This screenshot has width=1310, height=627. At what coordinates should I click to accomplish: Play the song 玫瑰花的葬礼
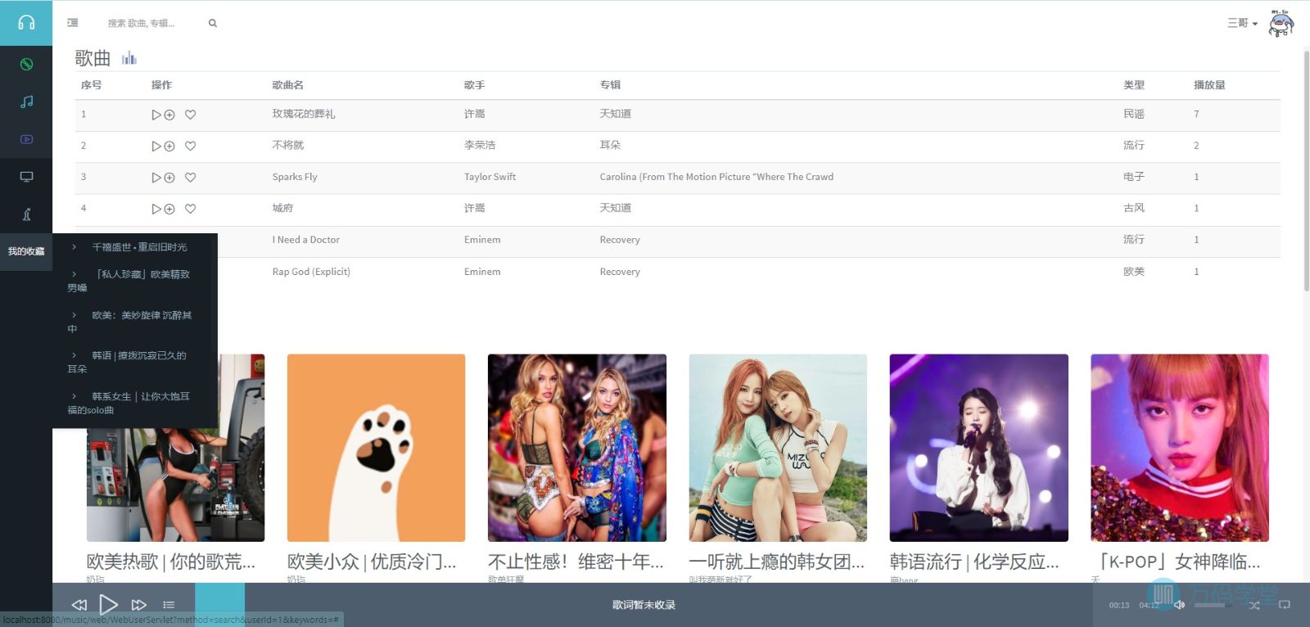[x=156, y=115]
